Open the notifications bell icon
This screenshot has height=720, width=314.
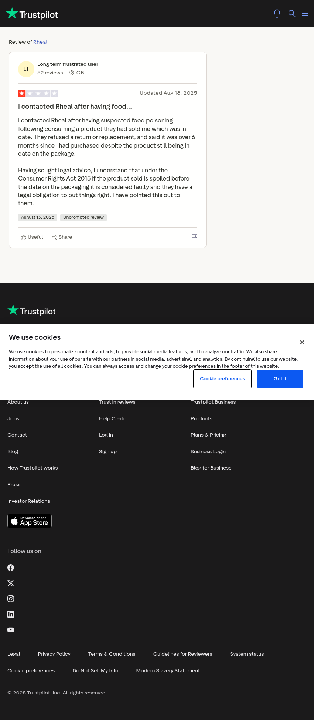coord(277,13)
